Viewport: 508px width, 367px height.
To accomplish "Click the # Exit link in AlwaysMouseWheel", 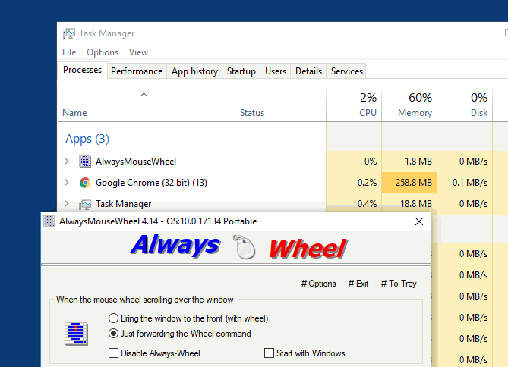I will 358,284.
